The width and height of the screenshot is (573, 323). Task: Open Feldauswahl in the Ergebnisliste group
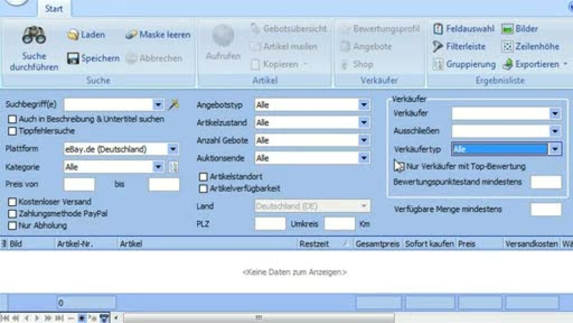point(438,29)
